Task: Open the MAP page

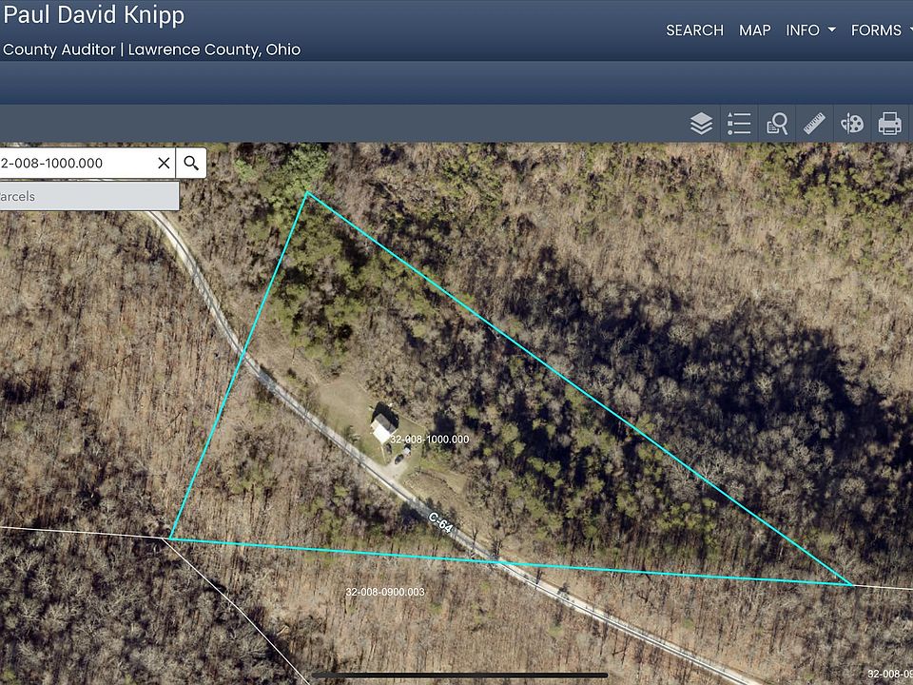Action: click(754, 30)
